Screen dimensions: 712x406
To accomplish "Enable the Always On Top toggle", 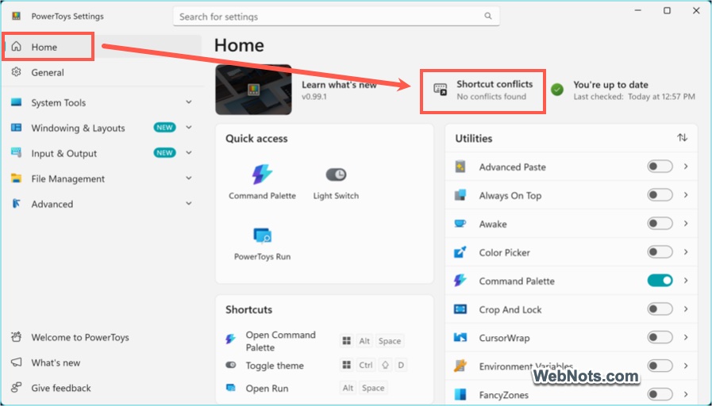I will pos(660,195).
